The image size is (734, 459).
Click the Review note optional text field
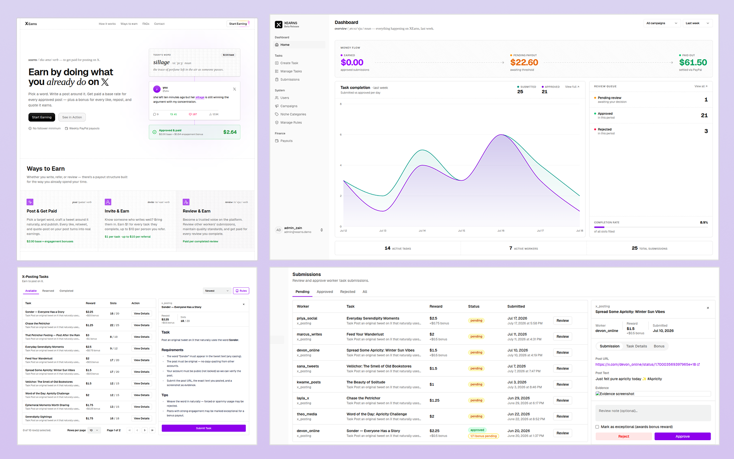coord(653,413)
